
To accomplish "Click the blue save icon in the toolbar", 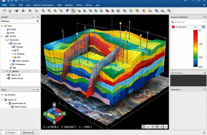I will (x=10, y=11).
